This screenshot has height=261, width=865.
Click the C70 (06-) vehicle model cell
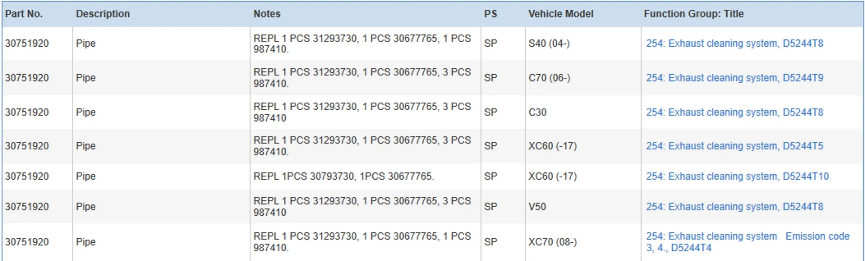tap(549, 78)
